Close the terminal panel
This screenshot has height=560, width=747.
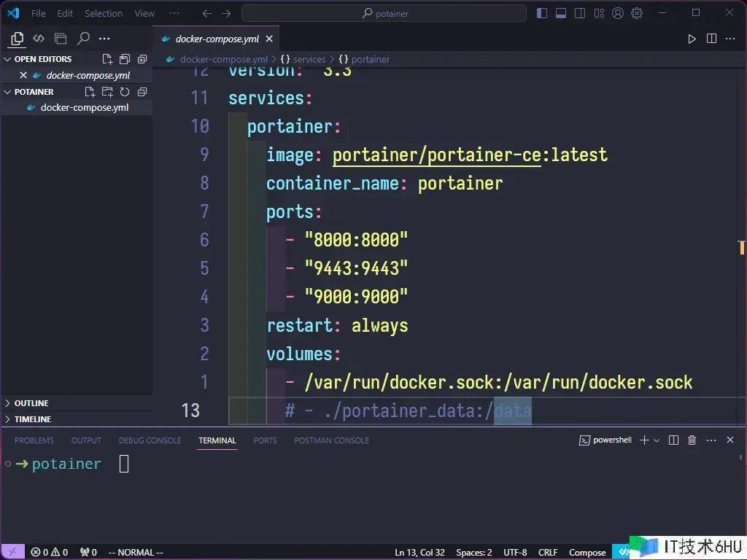[x=729, y=440]
